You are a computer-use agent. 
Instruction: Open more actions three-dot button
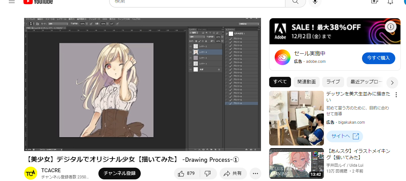pos(255,174)
